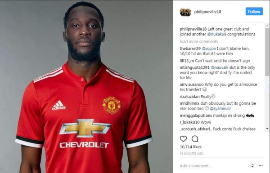
Task: Follow philipneville18 with the Follow button
Action: [x=254, y=12]
